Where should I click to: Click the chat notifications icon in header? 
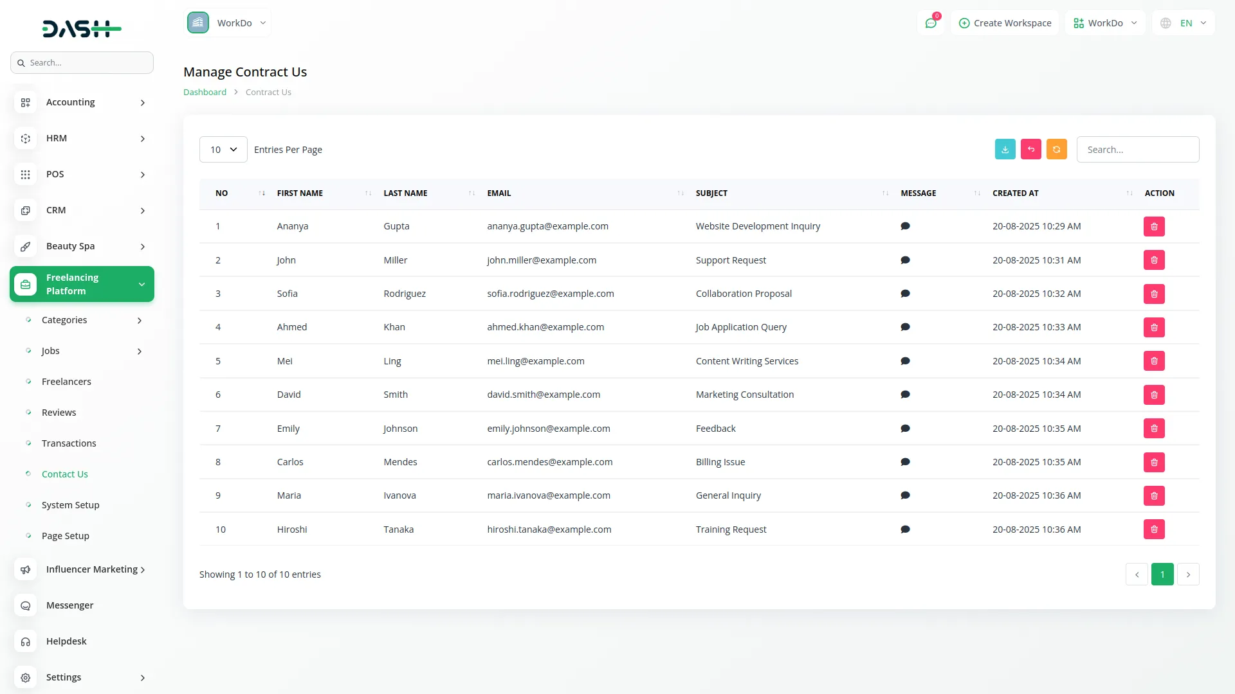[x=931, y=22]
